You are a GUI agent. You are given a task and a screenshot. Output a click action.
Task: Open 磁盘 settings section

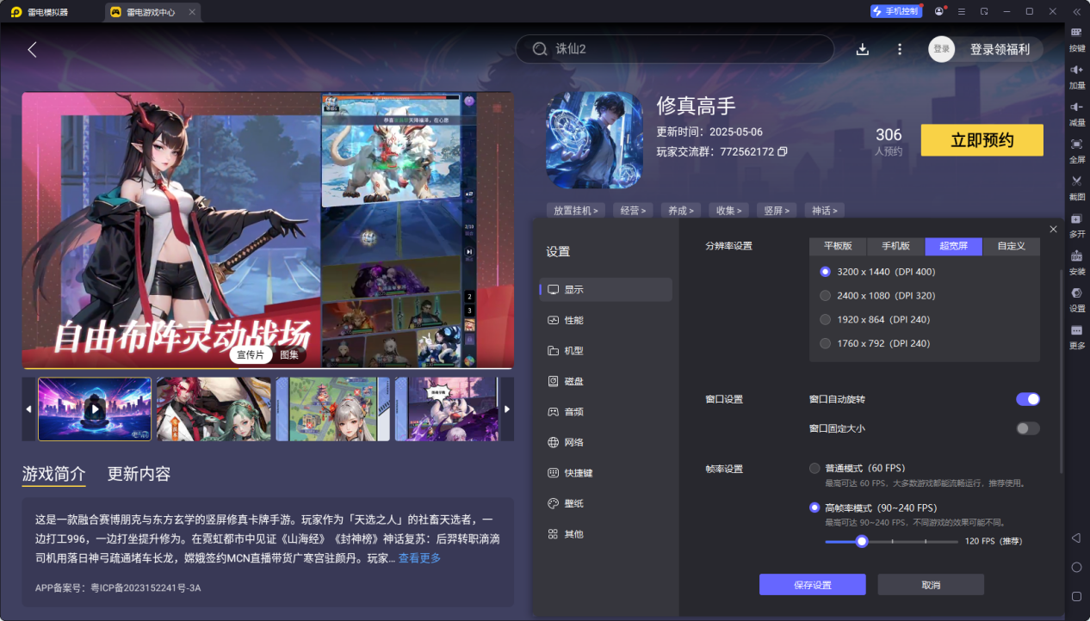(606, 381)
